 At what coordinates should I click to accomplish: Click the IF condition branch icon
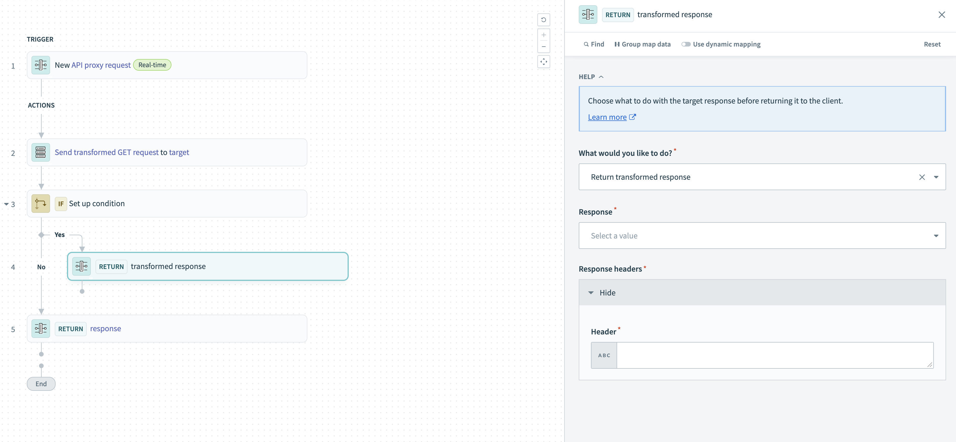[40, 204]
